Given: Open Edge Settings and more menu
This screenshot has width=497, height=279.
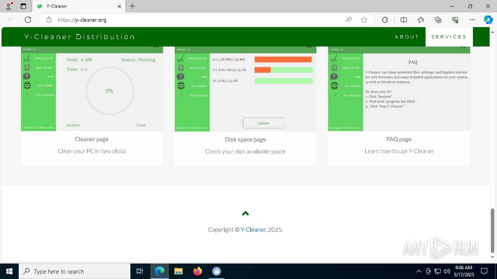Looking at the screenshot, I should pos(472,20).
